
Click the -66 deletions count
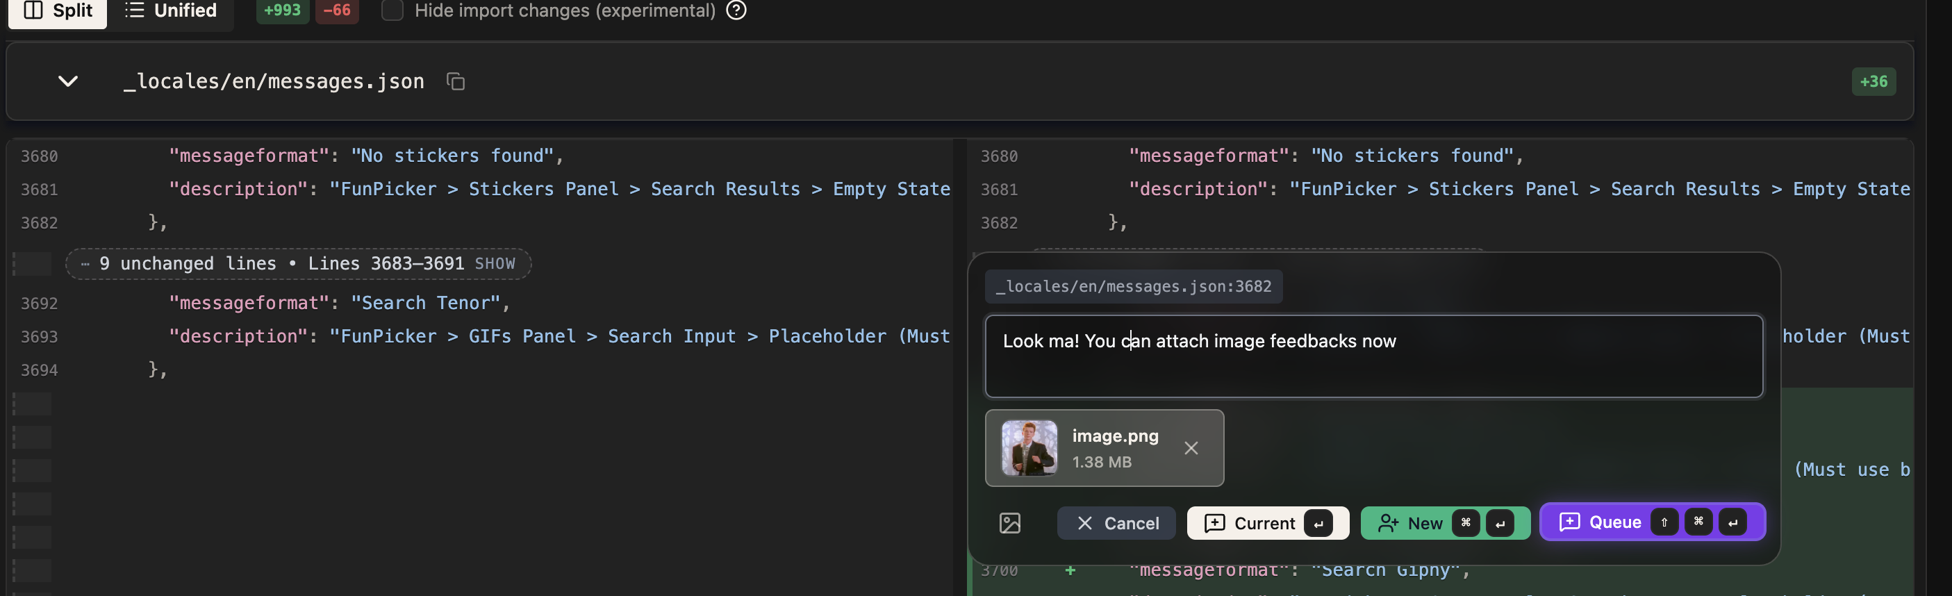(336, 10)
